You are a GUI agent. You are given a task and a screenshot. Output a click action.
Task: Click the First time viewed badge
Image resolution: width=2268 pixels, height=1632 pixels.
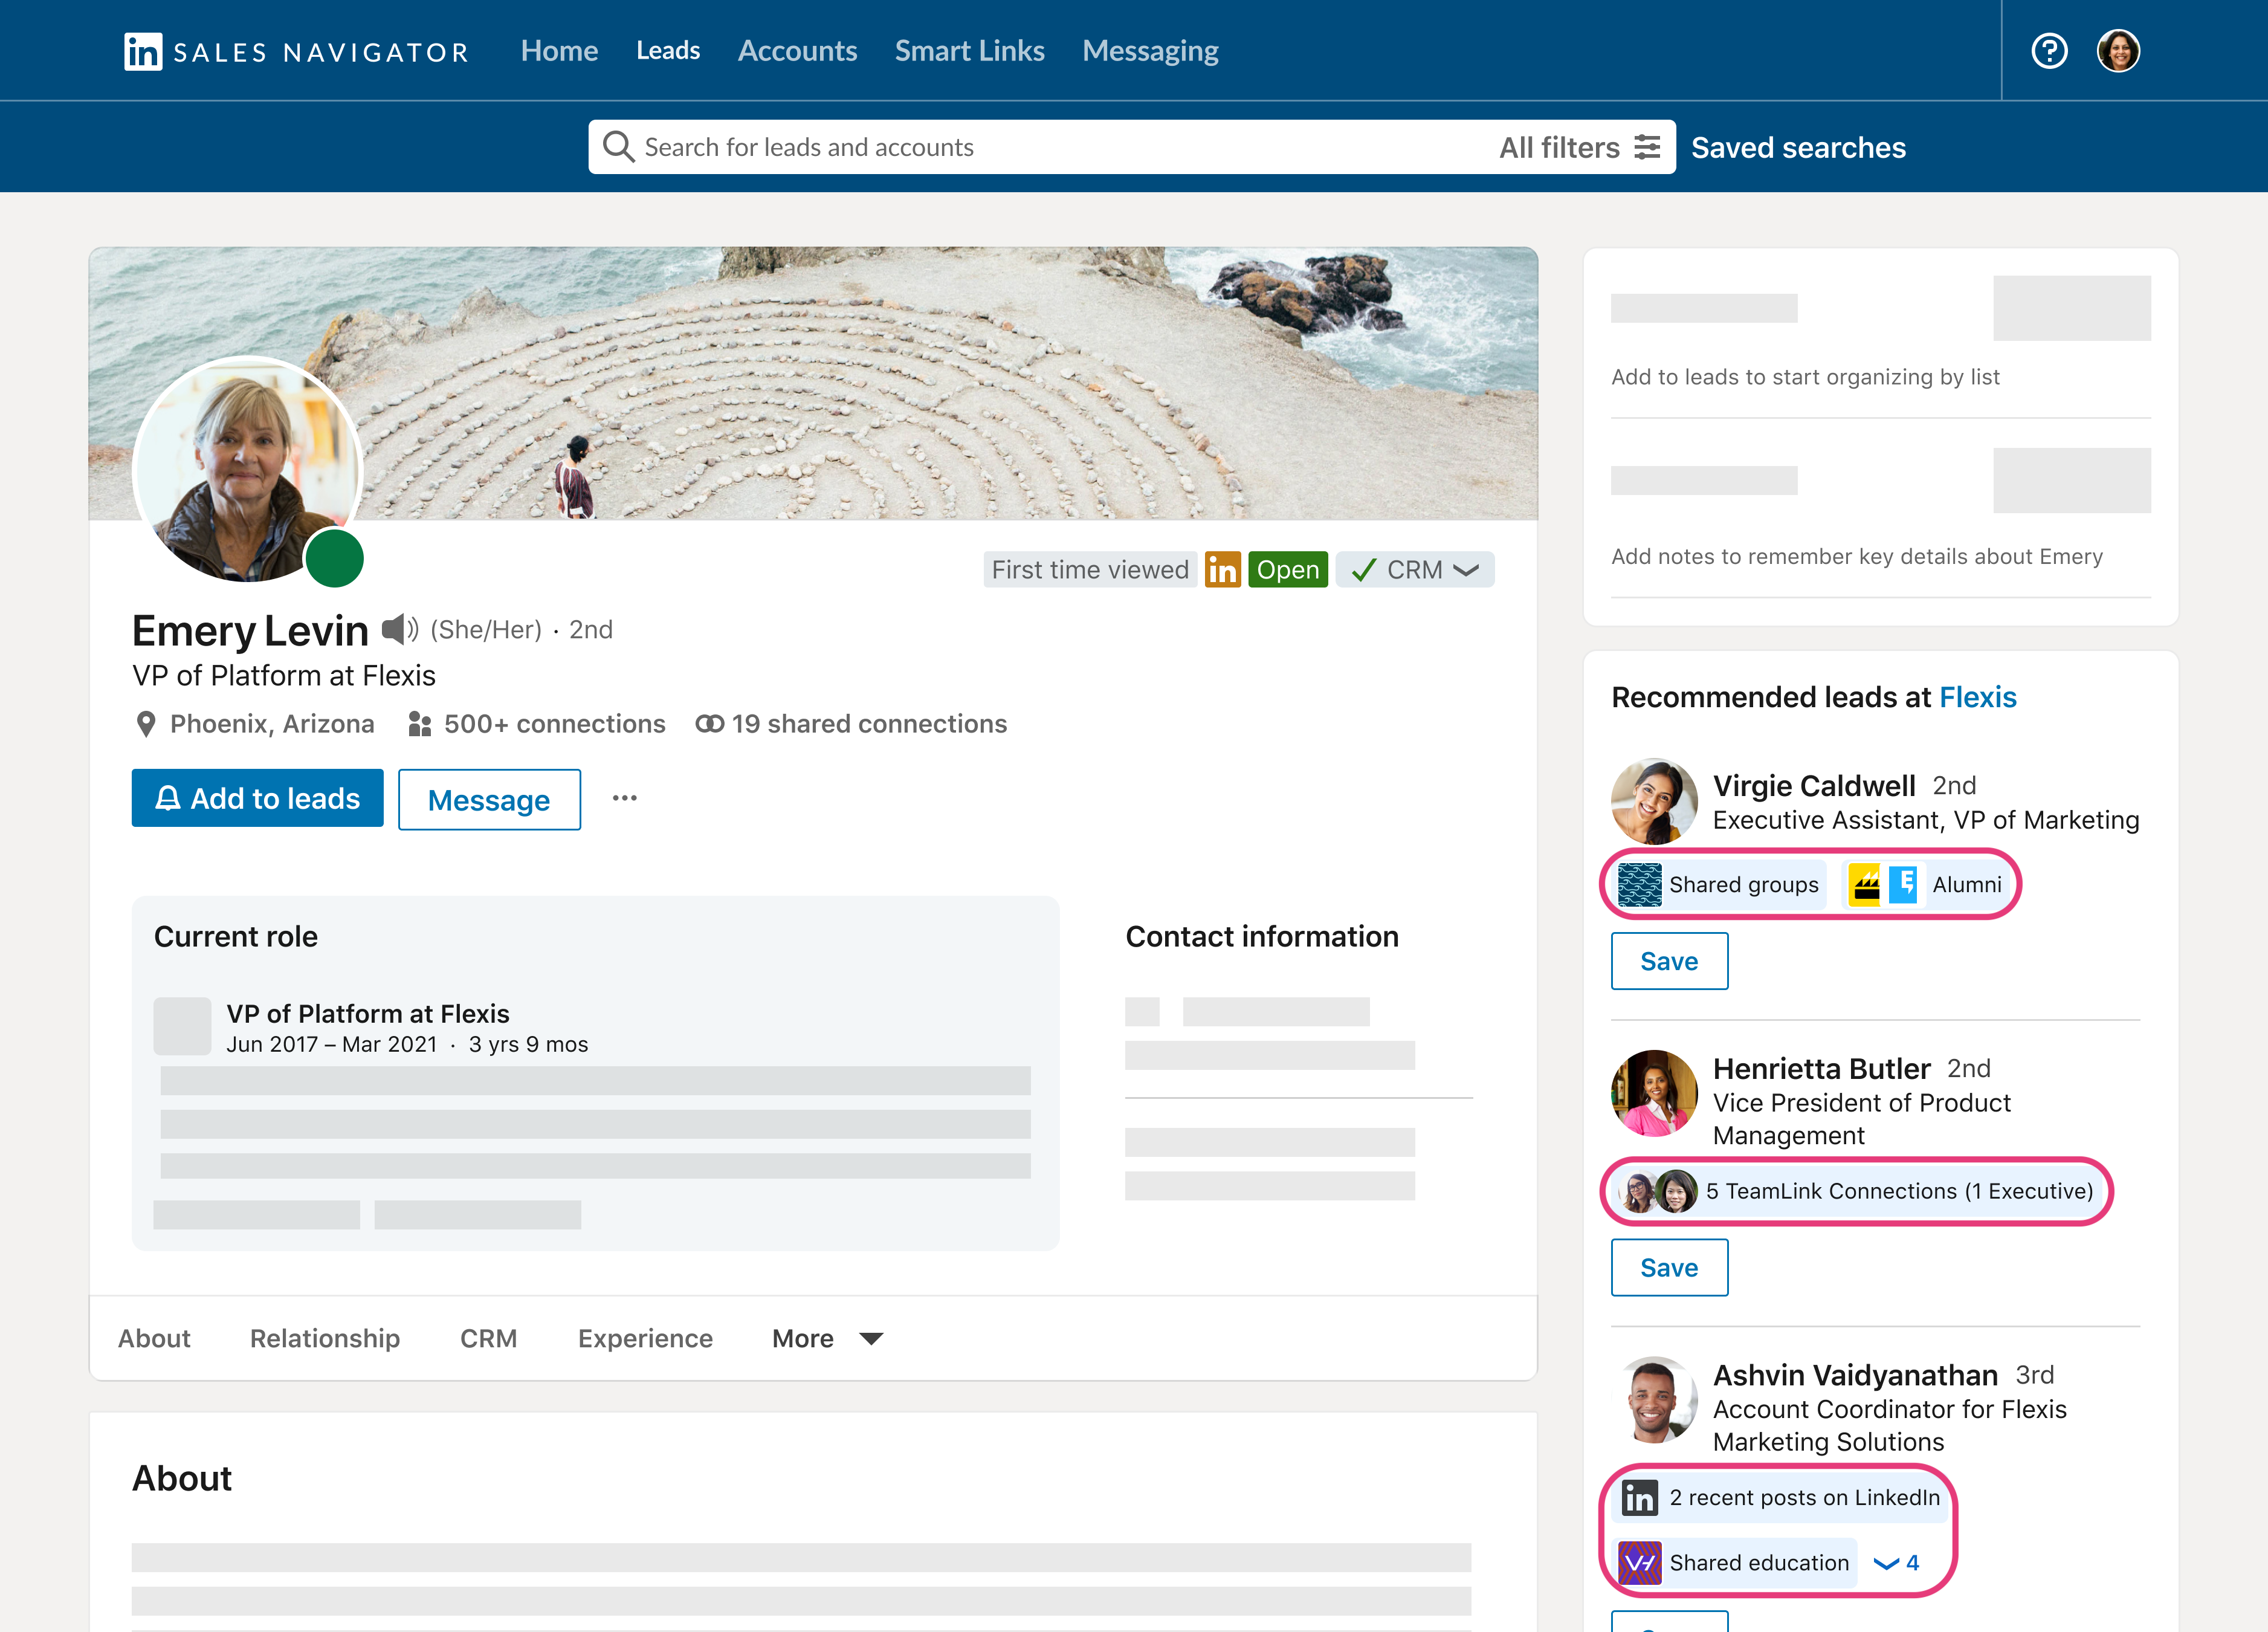pos(1090,570)
